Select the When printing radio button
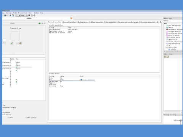Viewport: 183px width, 137px height. (x=26, y=118)
